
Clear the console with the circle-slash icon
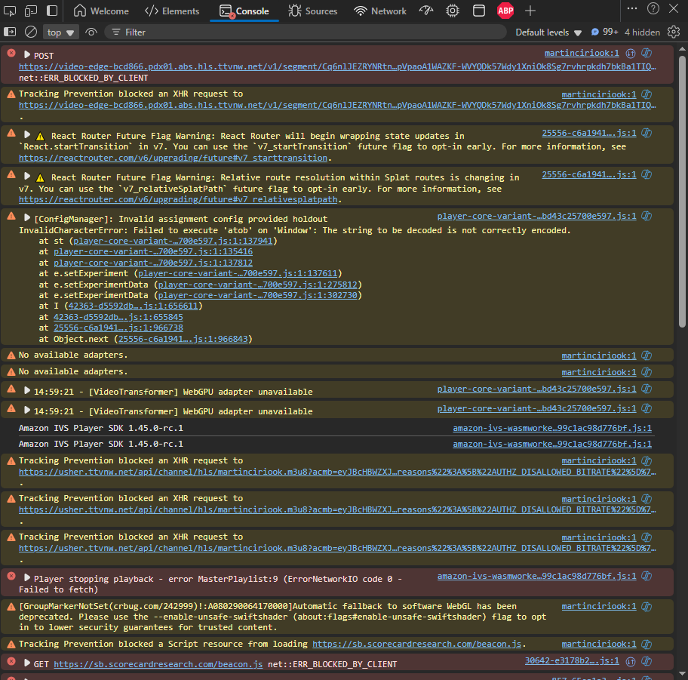click(31, 32)
